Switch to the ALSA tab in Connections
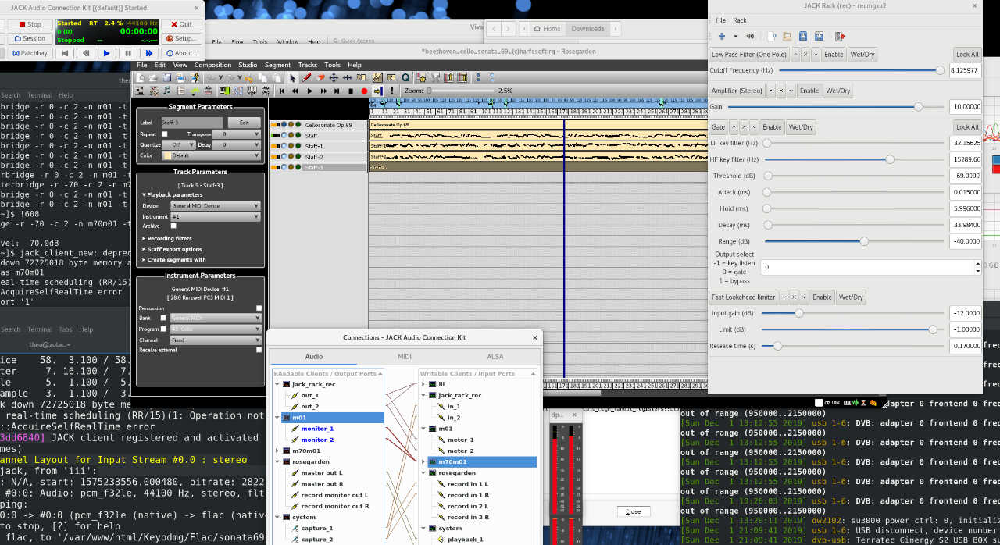Screen dimensions: 1000x545 pyautogui.click(x=495, y=357)
